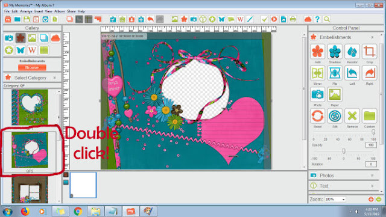This screenshot has width=386, height=217.
Task: Open the Select Category dropdown
Action: pyautogui.click(x=32, y=78)
